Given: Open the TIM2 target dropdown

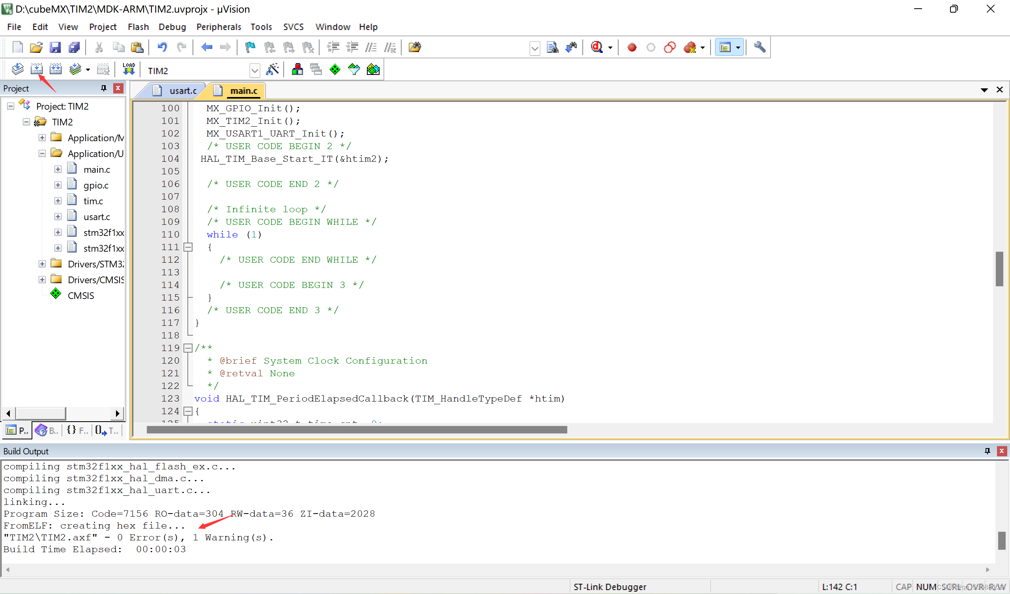Looking at the screenshot, I should (x=254, y=71).
